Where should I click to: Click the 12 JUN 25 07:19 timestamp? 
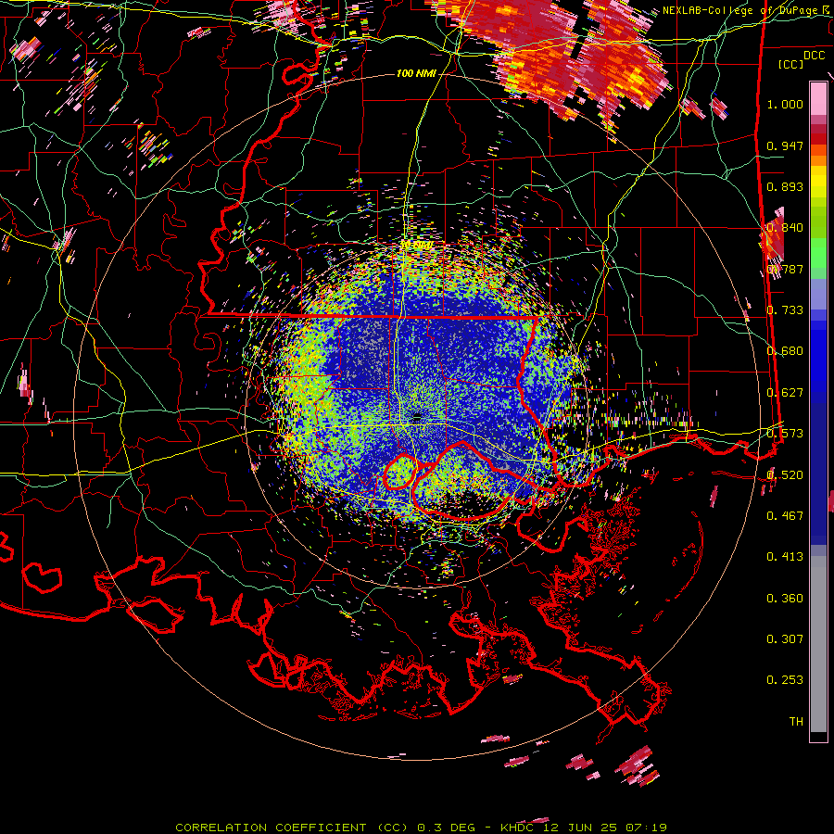pos(606,828)
